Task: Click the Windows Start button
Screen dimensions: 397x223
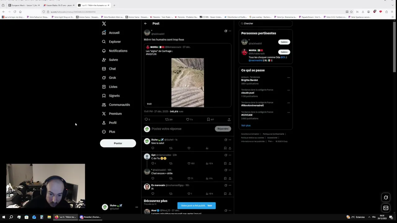Action: click(x=4, y=217)
